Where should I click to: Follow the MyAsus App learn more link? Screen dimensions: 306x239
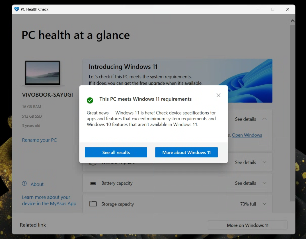[x=49, y=200]
